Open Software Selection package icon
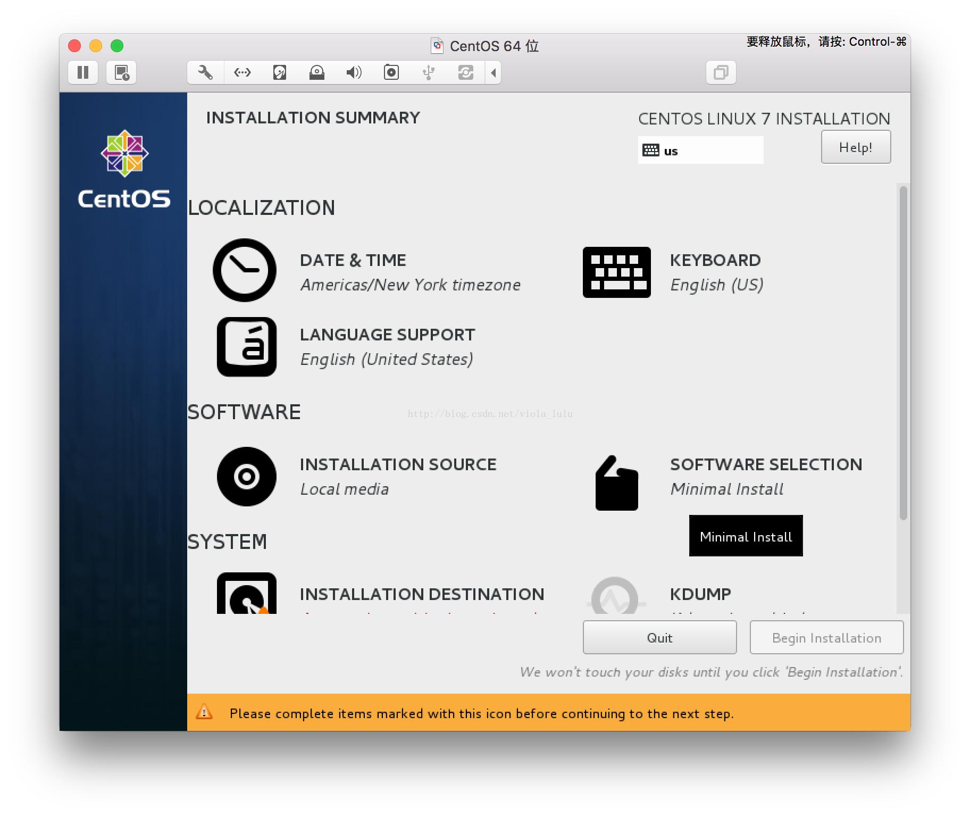The image size is (970, 816). click(x=617, y=483)
